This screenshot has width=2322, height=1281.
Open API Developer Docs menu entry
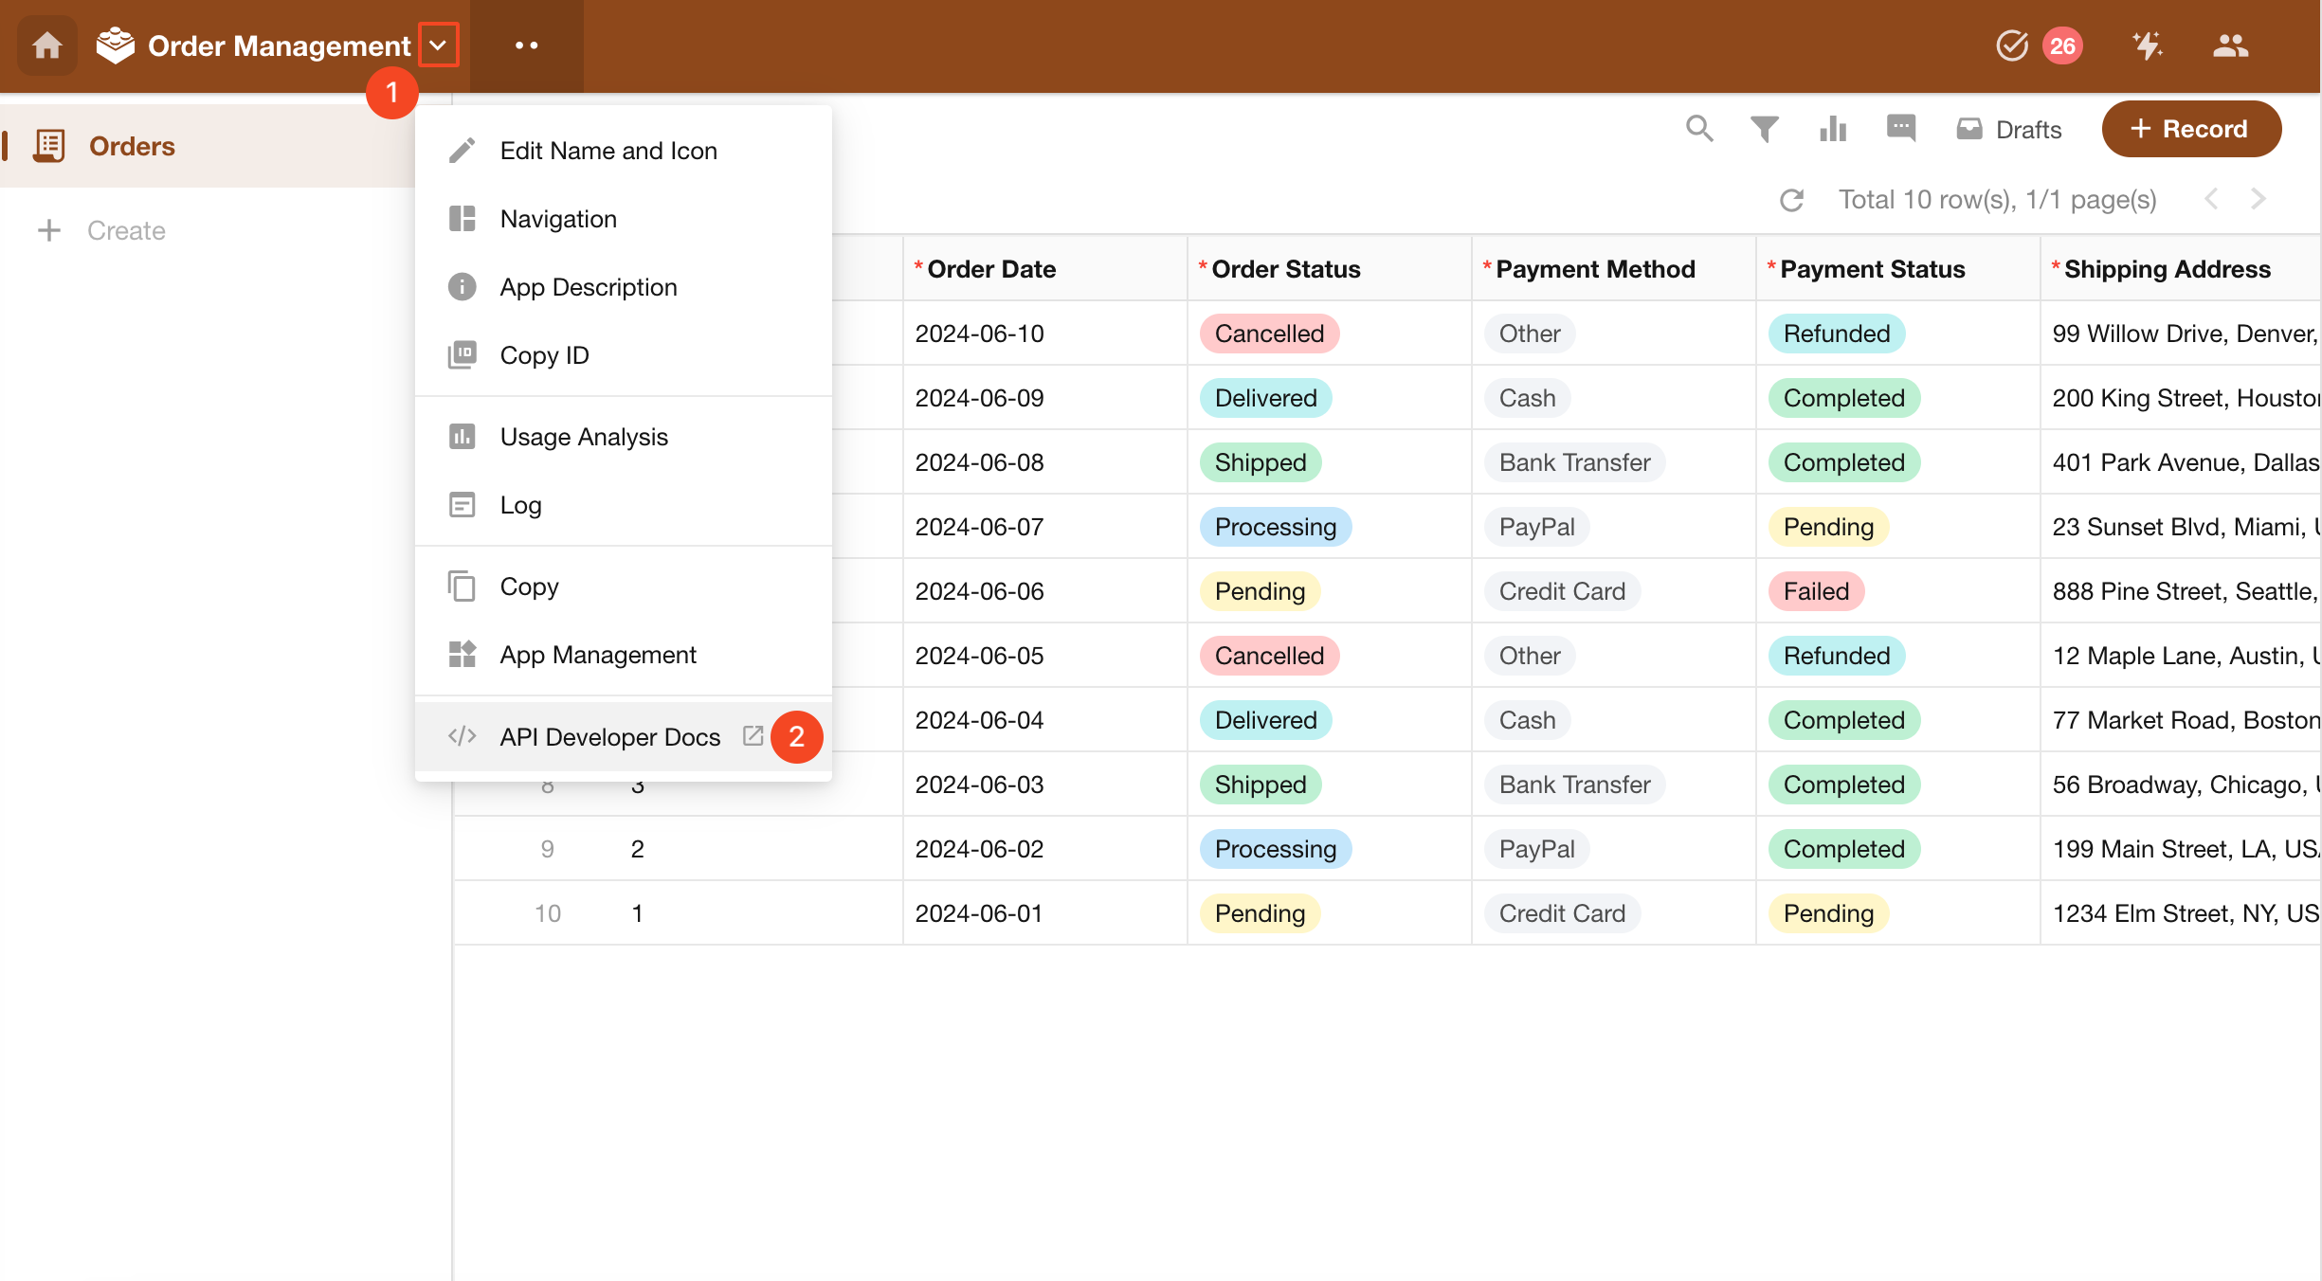tap(609, 737)
